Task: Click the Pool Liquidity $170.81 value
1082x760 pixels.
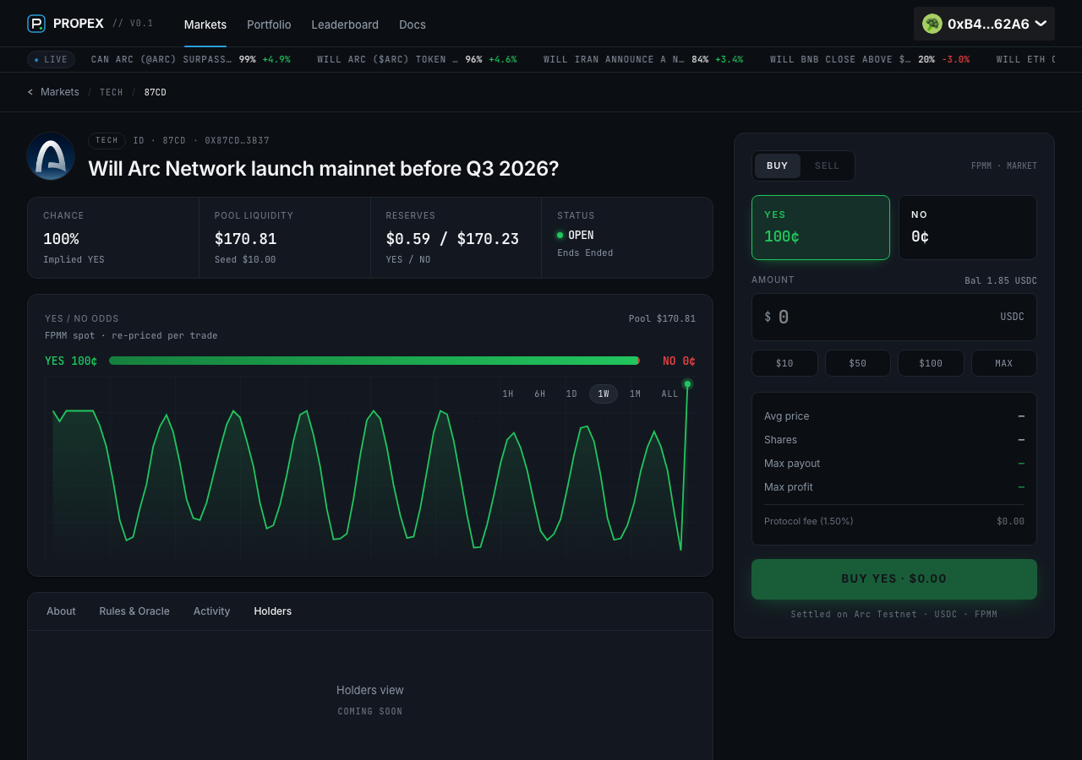Action: [246, 239]
